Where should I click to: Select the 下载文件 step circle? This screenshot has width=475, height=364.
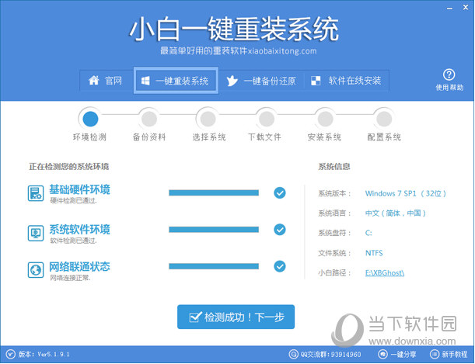(267, 119)
